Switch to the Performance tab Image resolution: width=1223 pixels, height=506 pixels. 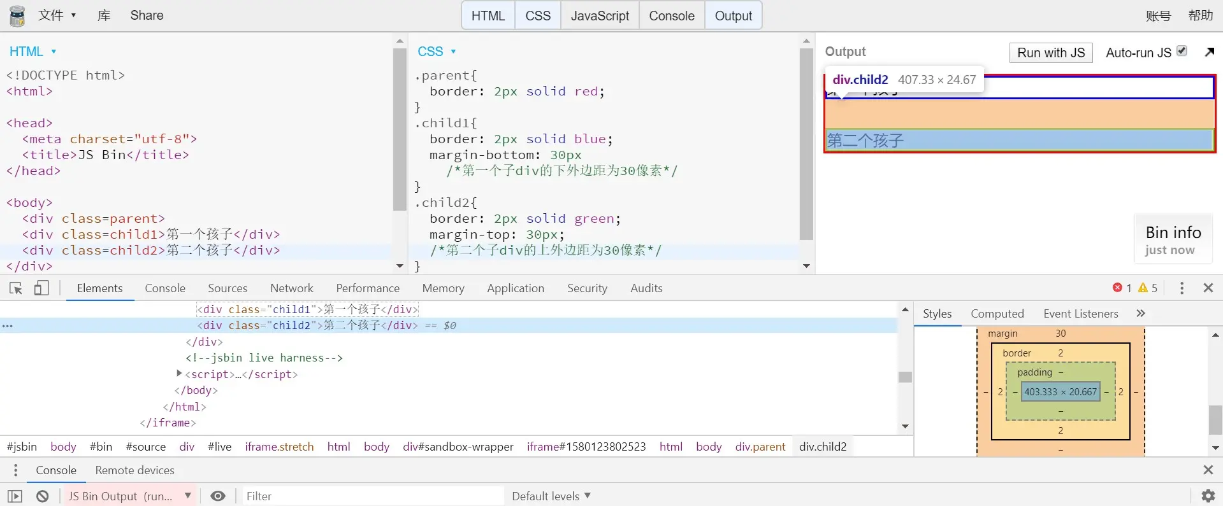368,288
